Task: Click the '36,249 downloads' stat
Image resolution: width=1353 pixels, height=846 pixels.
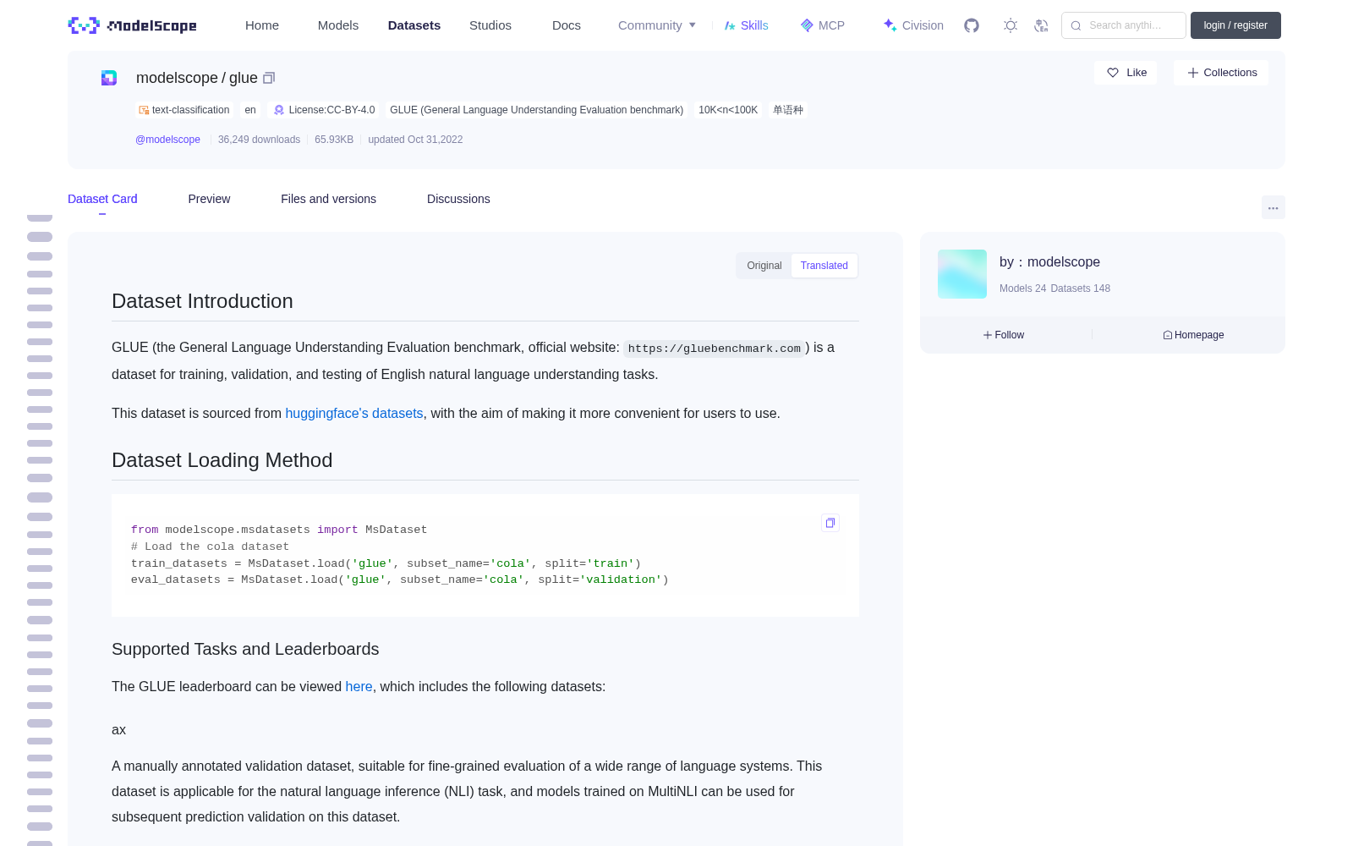Action: (259, 140)
